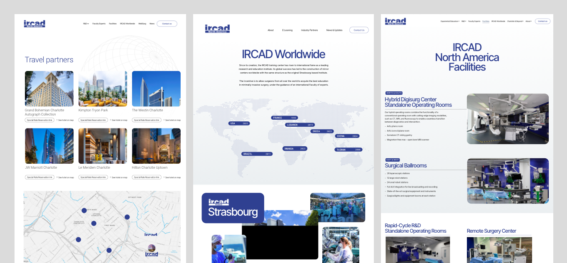Open the WebSurg nav item
This screenshot has width=567, height=263.
142,24
